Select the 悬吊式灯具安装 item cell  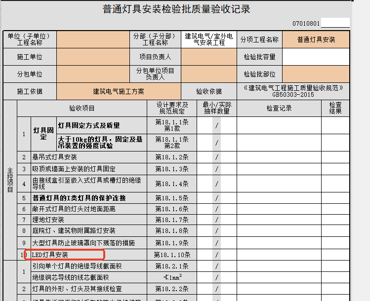[x=89, y=157]
